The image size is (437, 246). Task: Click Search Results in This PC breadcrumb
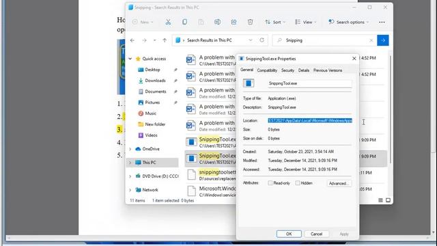pos(210,40)
